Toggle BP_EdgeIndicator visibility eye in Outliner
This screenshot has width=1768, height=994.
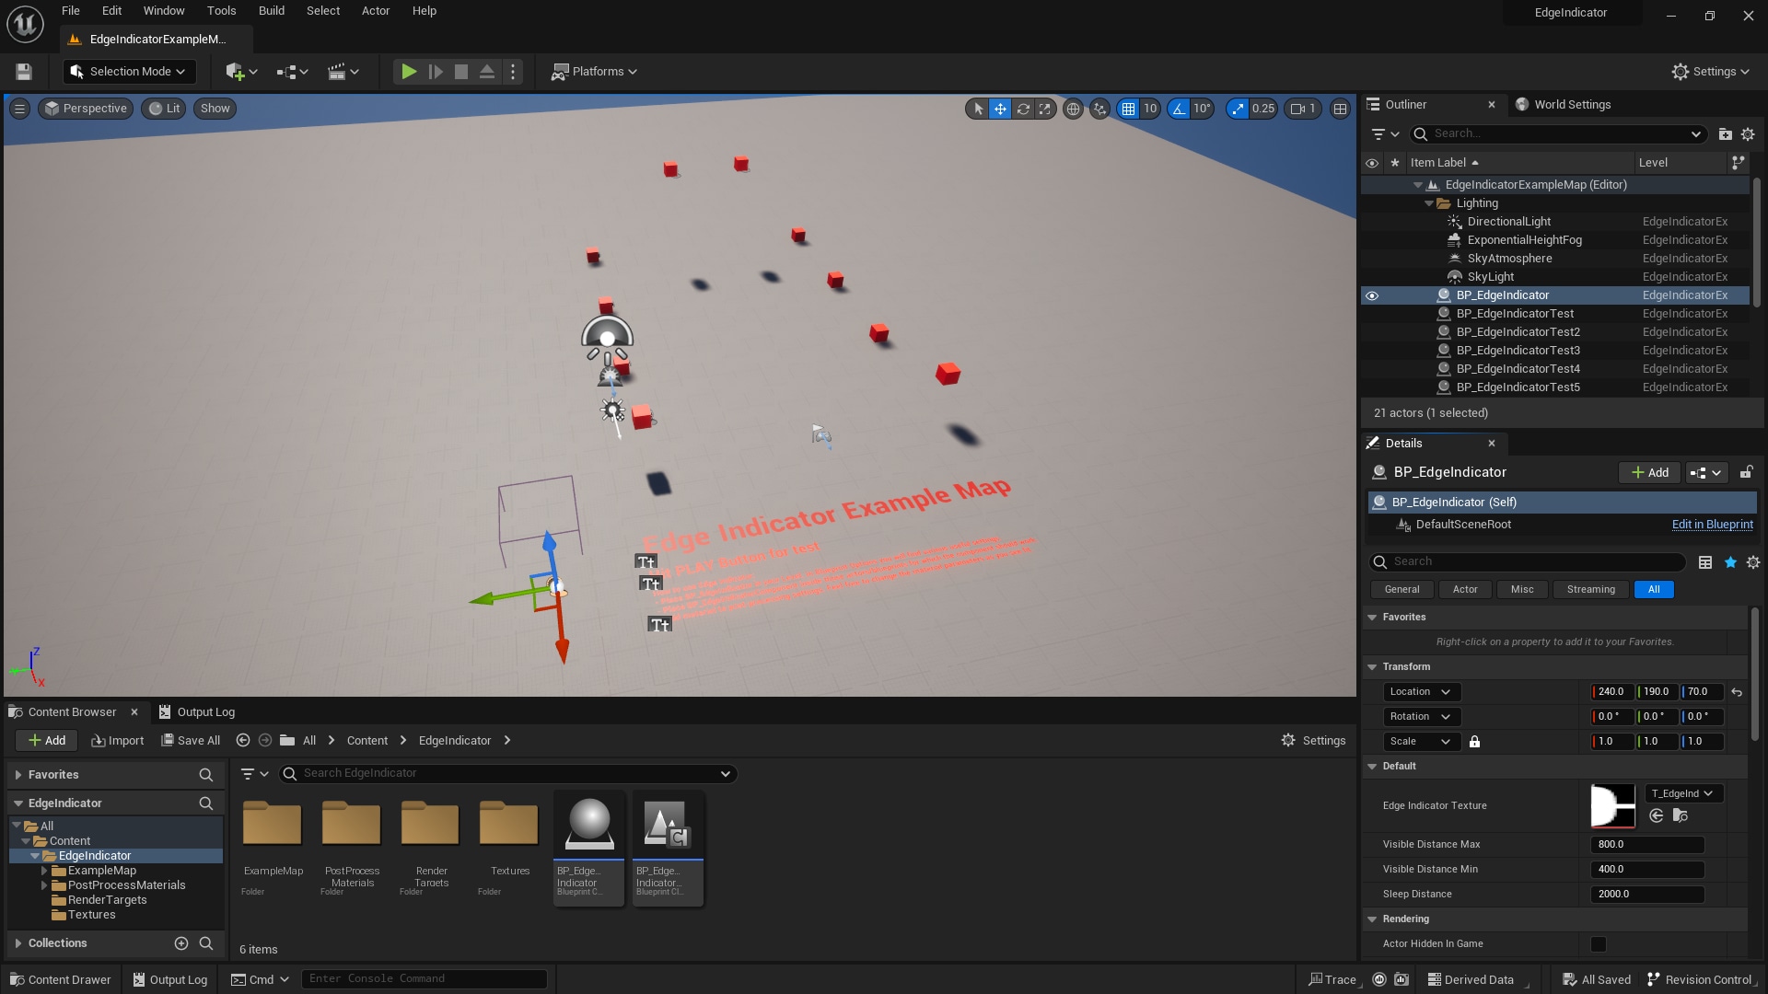[1373, 295]
